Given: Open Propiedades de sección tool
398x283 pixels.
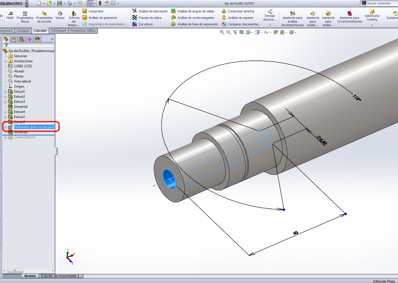Looking at the screenshot, I should tap(44, 17).
